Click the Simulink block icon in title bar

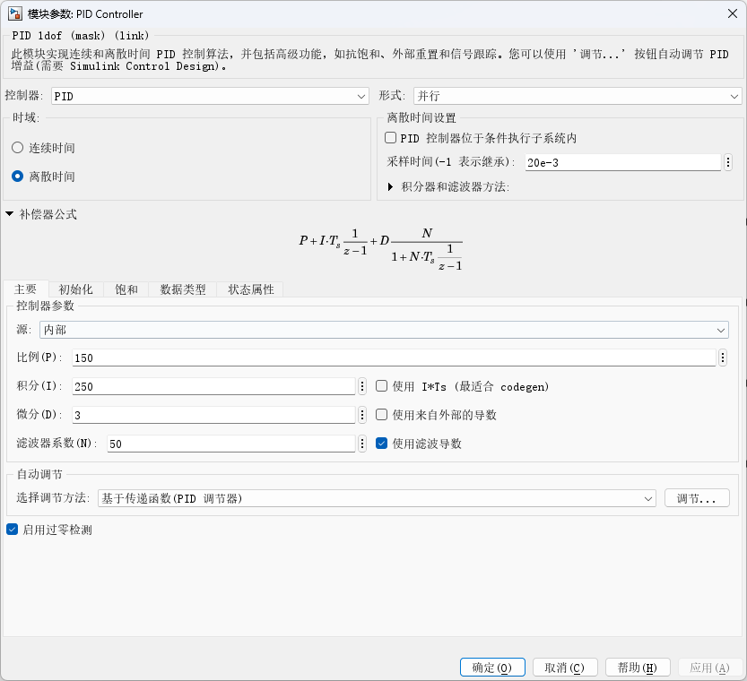tap(15, 14)
